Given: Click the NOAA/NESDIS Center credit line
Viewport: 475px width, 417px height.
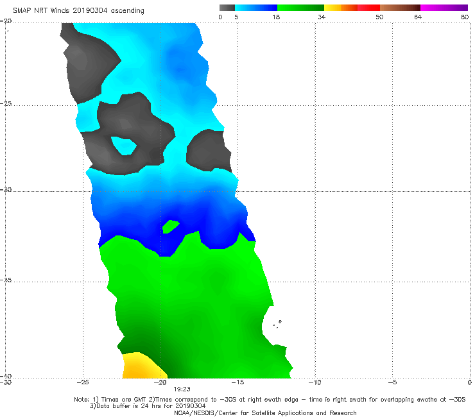Looking at the screenshot, I should coord(265,413).
